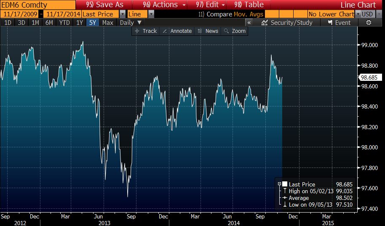Viewport: 385px width, 226px height.
Task: Activate the Annotate tool
Action: coord(177,31)
